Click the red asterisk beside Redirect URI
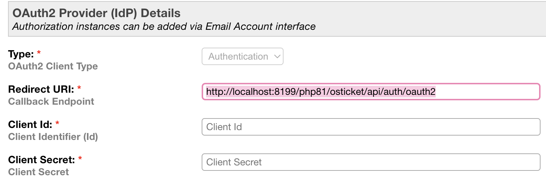546x181 pixels. (x=79, y=88)
